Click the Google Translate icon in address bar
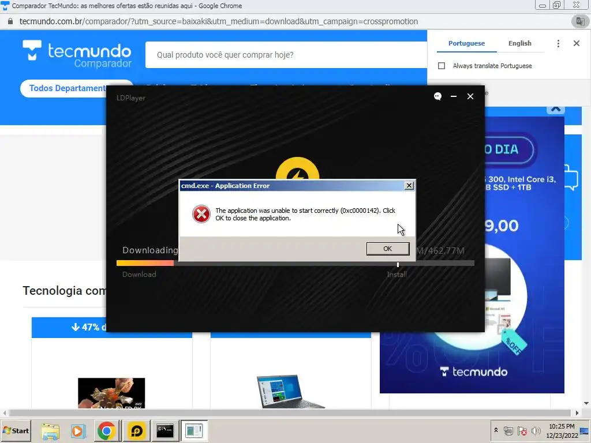The width and height of the screenshot is (591, 443). (x=580, y=21)
